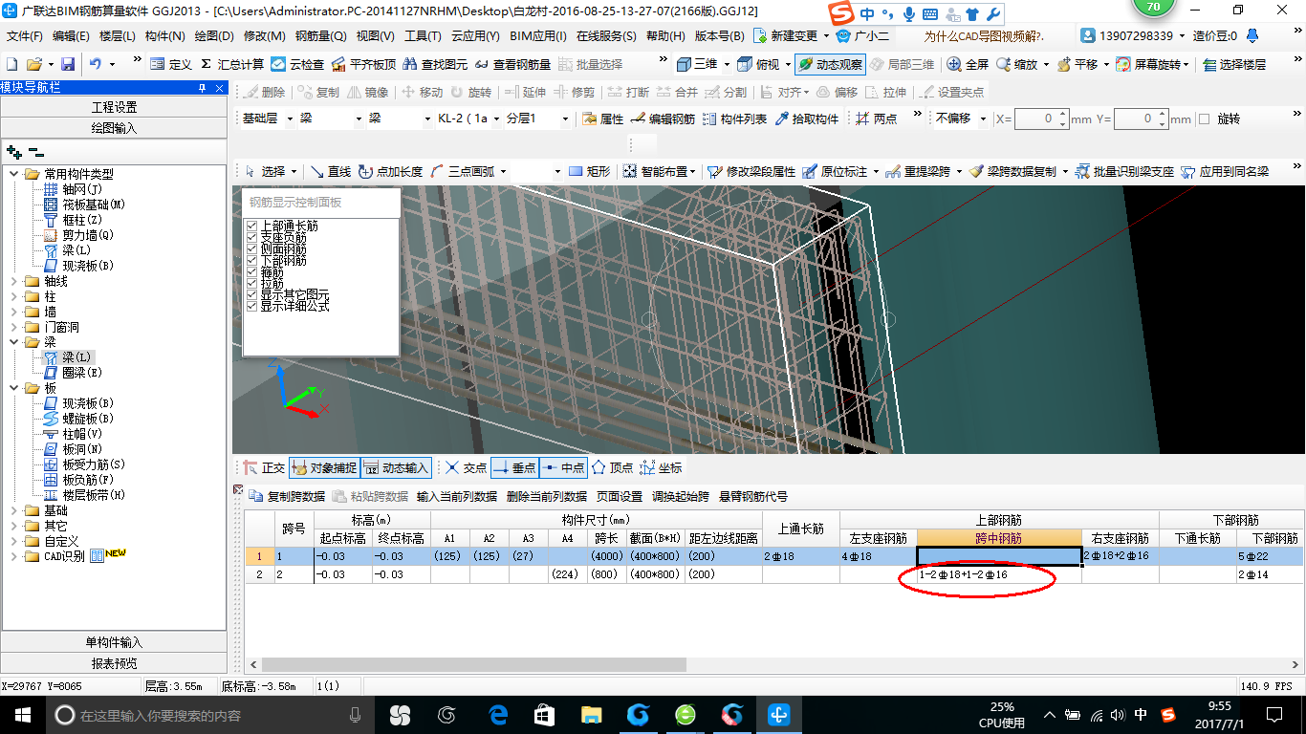Open the 文件(F) menu
The height and width of the screenshot is (734, 1306).
tap(24, 35)
